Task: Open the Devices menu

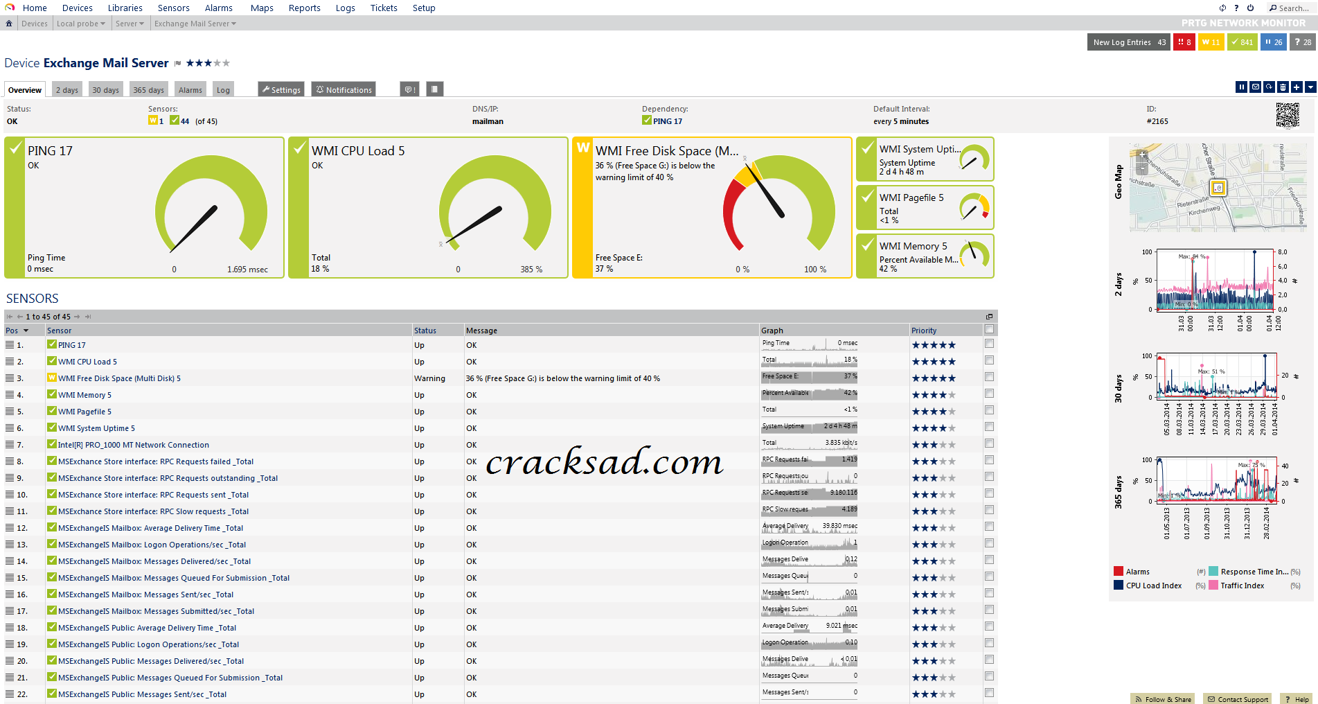Action: (x=77, y=8)
